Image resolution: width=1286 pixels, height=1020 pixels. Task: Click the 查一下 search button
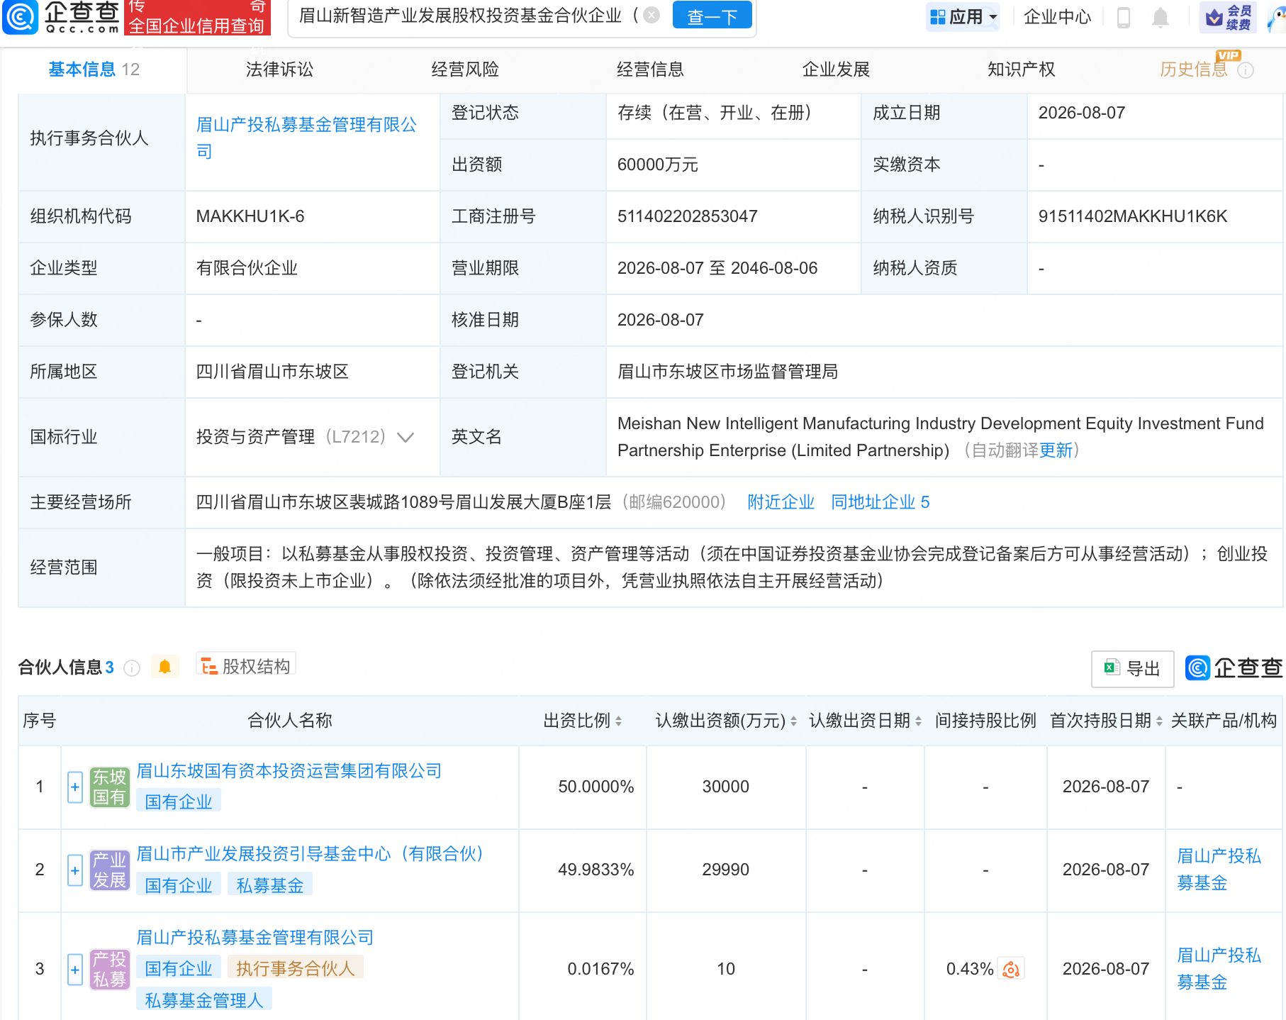712,16
